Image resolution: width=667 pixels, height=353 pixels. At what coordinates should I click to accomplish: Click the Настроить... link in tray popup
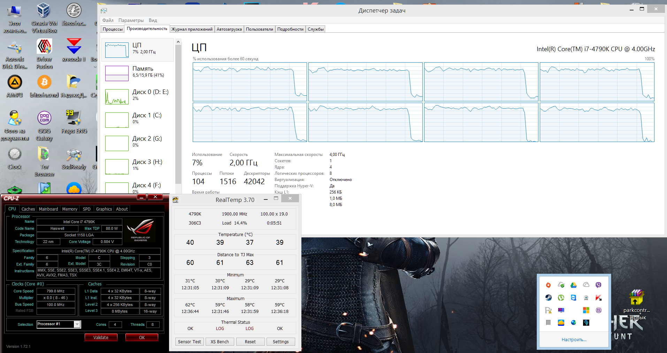click(574, 340)
